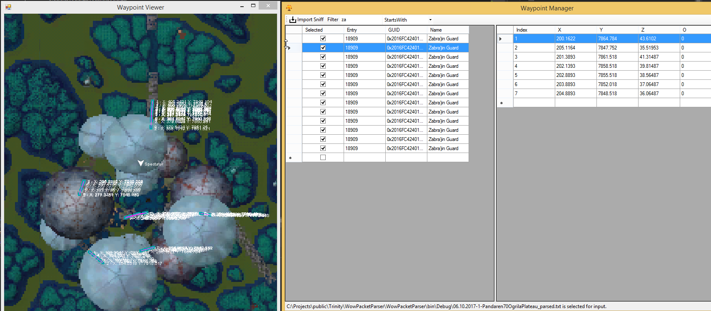Image resolution: width=711 pixels, height=311 pixels.
Task: Tick the empty checkbox in the new row
Action: click(323, 157)
